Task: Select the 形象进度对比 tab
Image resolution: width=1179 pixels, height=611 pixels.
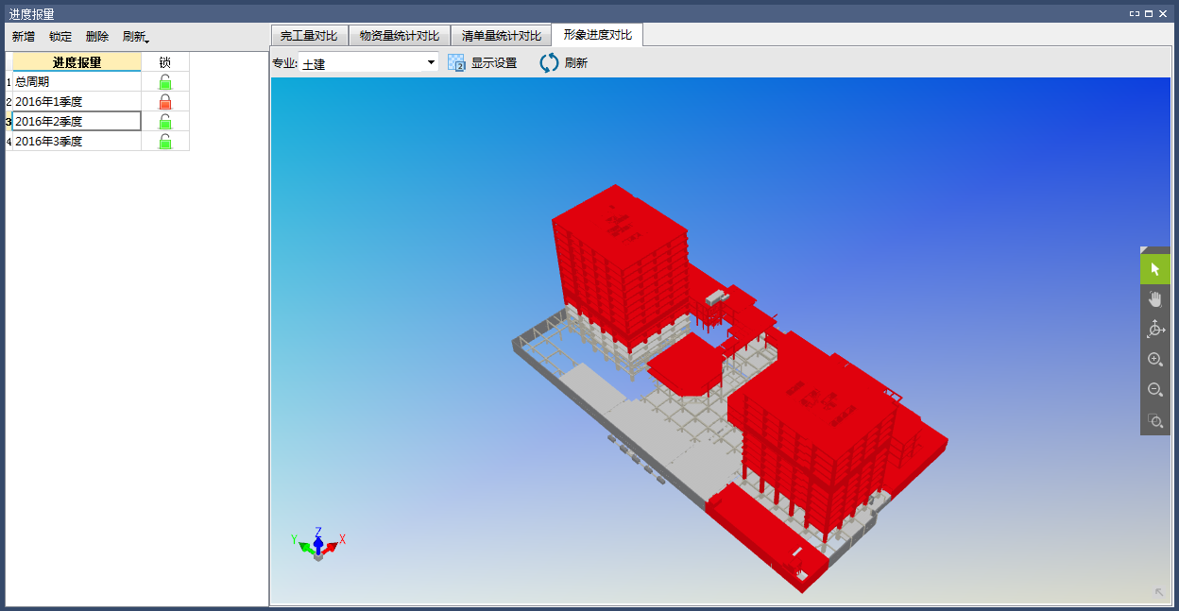Action: (x=598, y=35)
